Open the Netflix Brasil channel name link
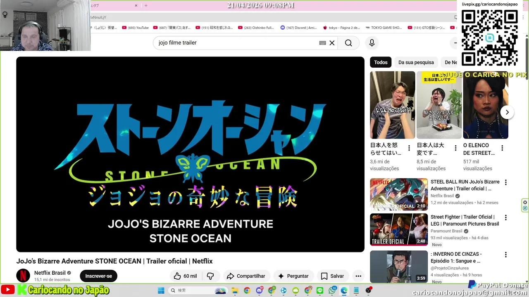The image size is (529, 297). (x=50, y=273)
